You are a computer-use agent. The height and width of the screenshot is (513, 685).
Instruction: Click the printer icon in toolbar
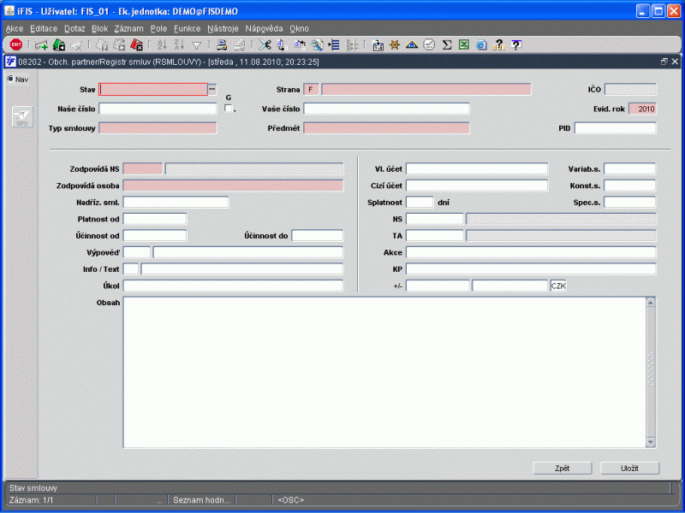(221, 45)
